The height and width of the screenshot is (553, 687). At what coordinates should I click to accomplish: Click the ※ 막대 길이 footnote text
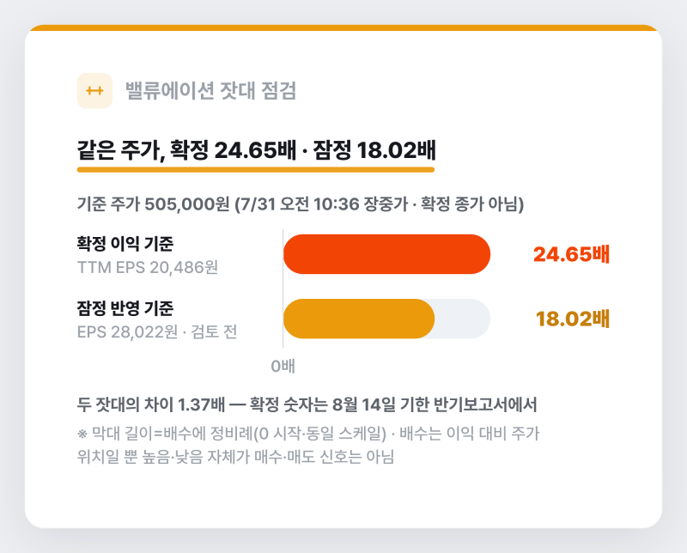click(x=308, y=434)
